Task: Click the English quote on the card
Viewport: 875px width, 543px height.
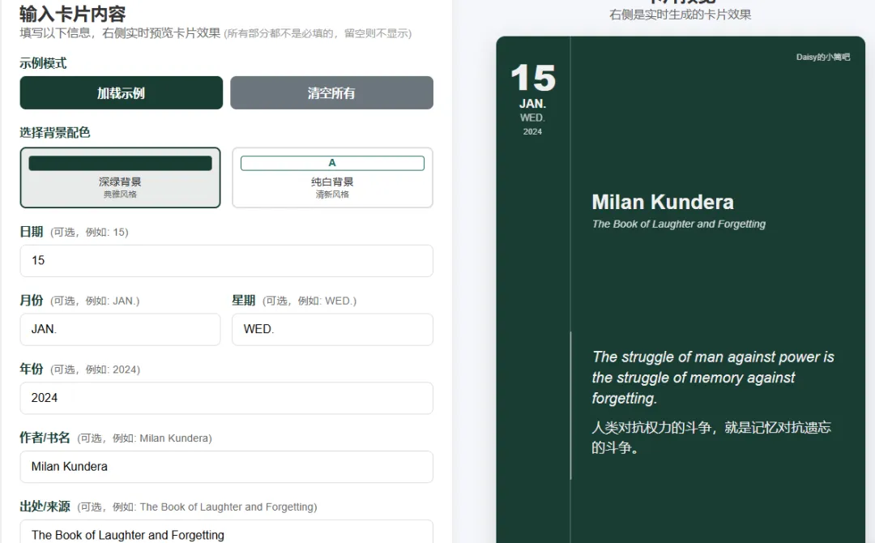Action: (x=713, y=377)
